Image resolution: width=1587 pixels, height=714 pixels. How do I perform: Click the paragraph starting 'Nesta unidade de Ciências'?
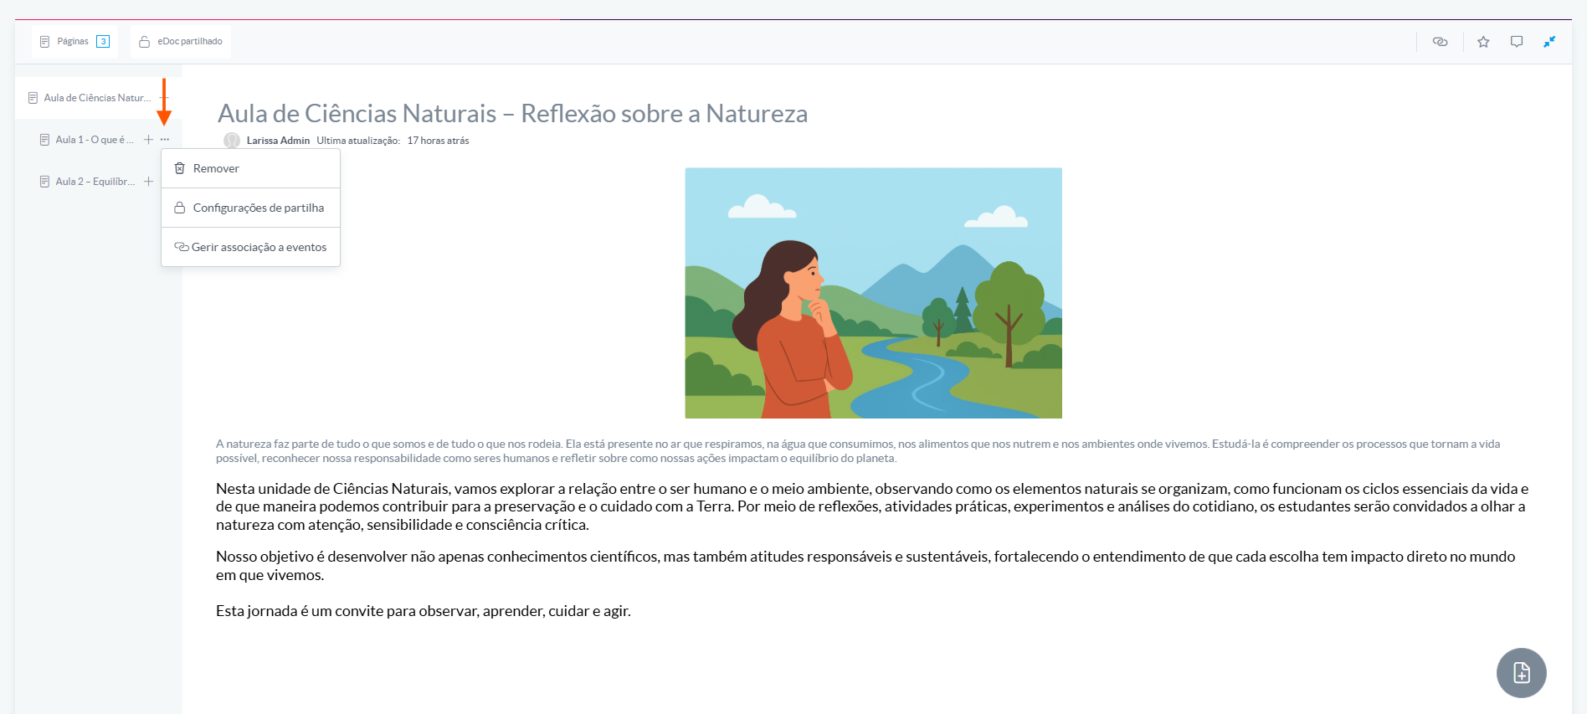point(872,506)
